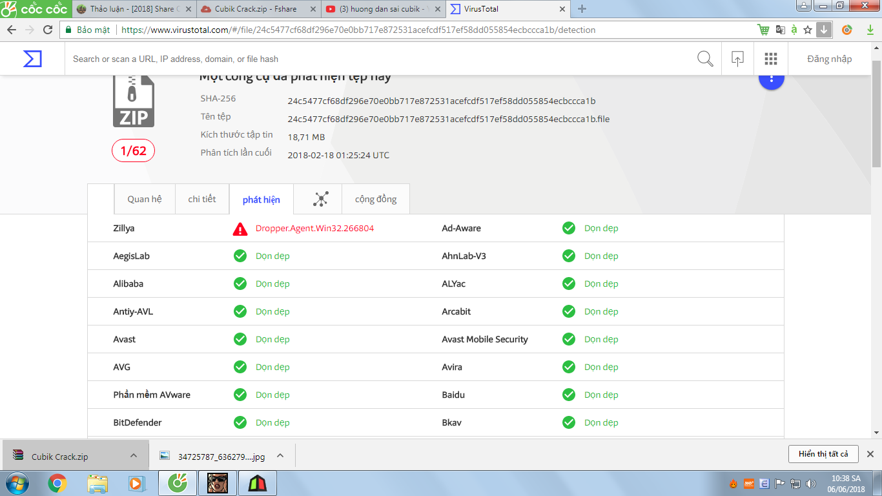This screenshot has height=496, width=882.
Task: Open the downloaded Cubik Crack.zip file
Action: 59,457
